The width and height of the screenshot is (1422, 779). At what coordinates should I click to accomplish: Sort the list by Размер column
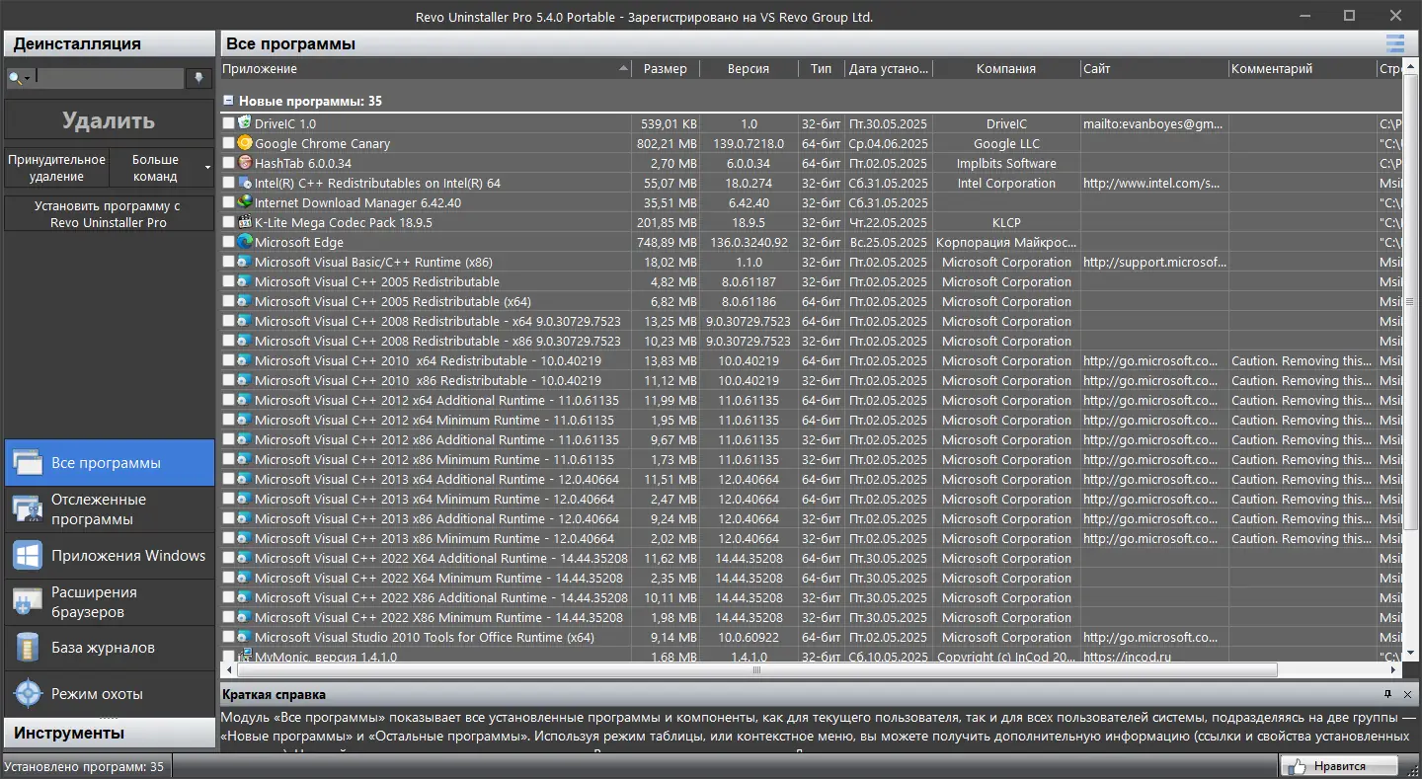tap(666, 68)
